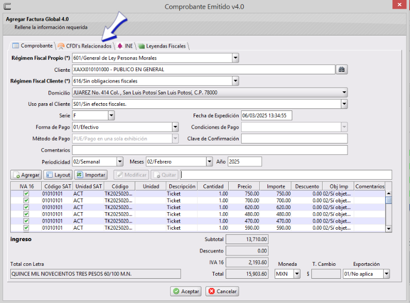Expand the Exportación dropdown

386,274
